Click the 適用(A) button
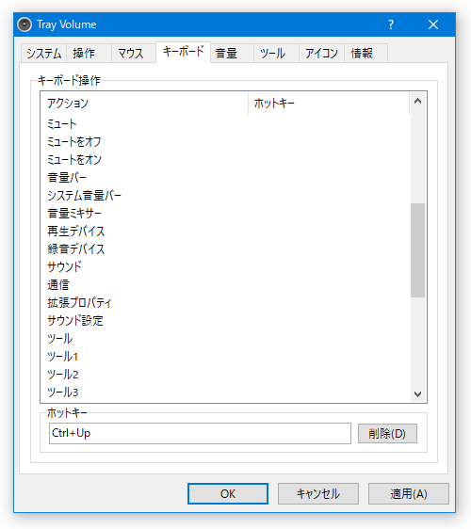The width and height of the screenshot is (471, 529). 409,494
